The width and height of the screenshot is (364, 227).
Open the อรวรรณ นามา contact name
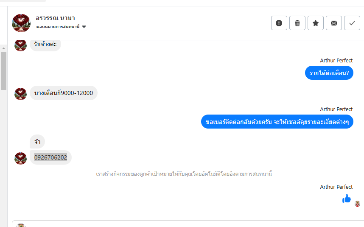coord(55,18)
